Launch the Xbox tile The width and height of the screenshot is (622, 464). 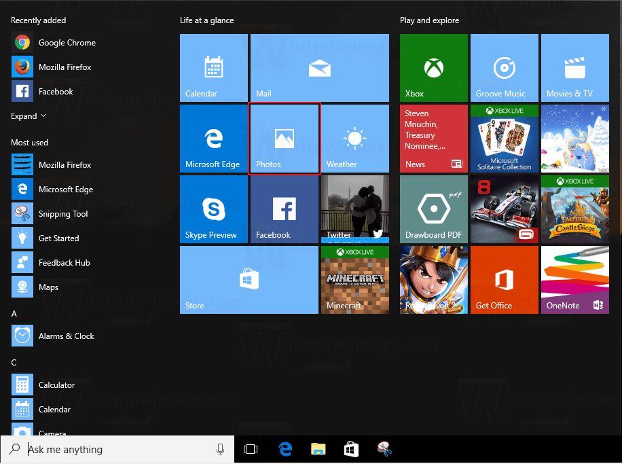click(434, 67)
